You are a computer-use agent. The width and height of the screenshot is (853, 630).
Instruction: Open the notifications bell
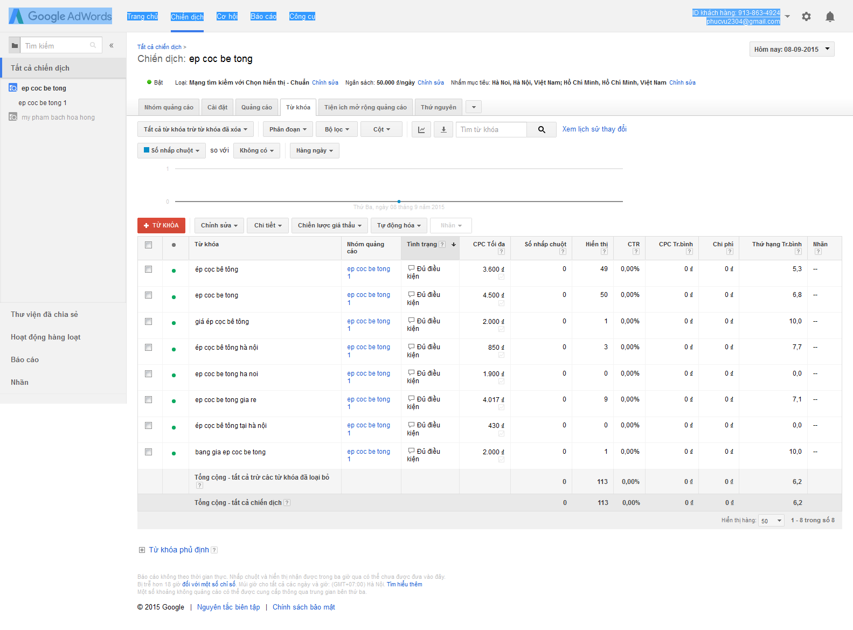[830, 17]
